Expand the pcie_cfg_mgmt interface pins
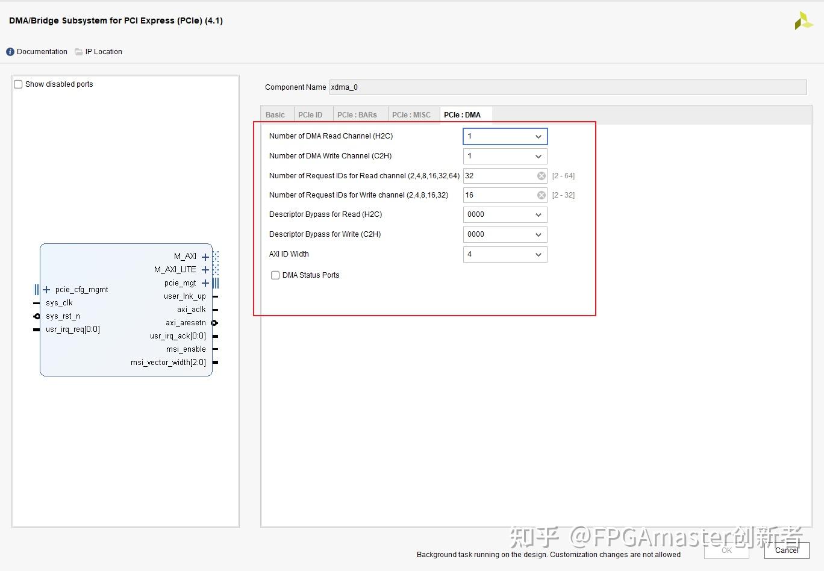Screen dimensions: 824x571 tap(46, 289)
